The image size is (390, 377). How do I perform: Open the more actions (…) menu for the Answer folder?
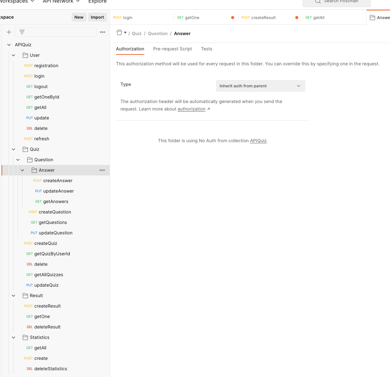tap(102, 170)
